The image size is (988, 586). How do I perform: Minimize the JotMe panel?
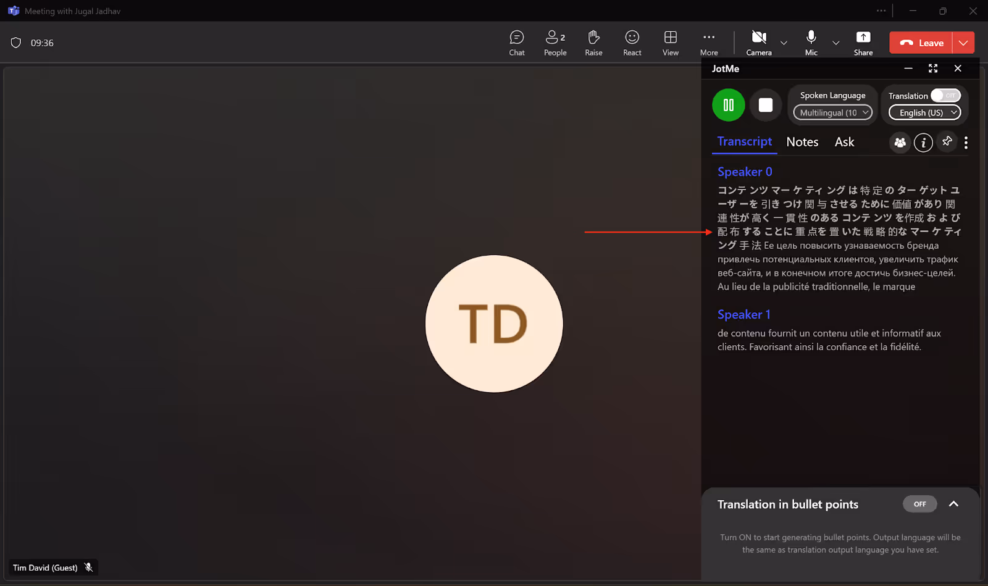pos(908,69)
